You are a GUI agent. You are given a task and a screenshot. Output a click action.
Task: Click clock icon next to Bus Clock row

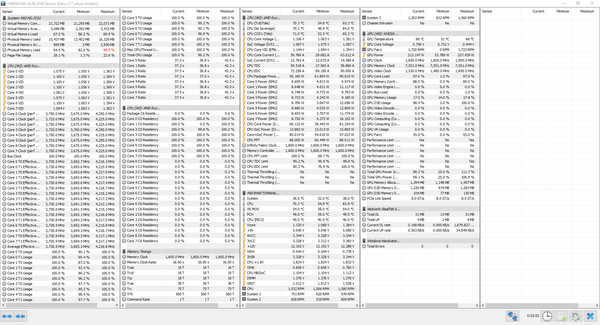4,156
